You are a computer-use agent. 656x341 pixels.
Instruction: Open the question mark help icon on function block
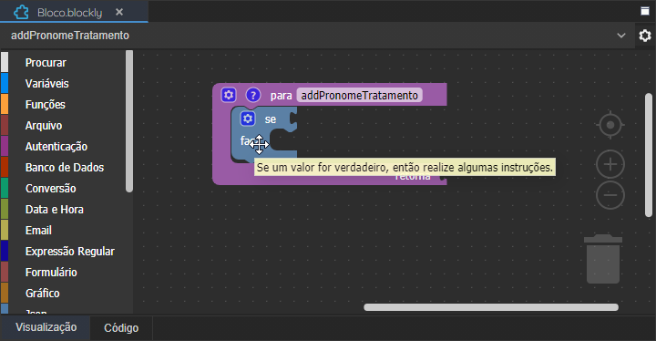click(x=253, y=95)
